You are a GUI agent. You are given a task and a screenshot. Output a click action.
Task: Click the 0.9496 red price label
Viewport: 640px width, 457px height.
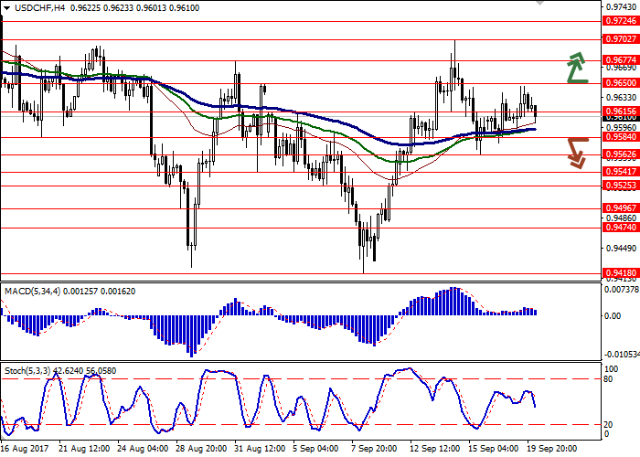[x=620, y=207]
